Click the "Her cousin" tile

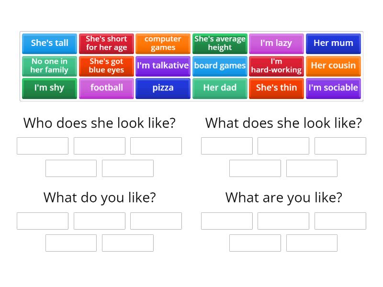pos(333,66)
